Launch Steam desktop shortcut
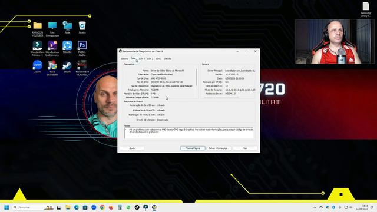Image resolution: width=377 pixels, height=212 pixels. 67,67
